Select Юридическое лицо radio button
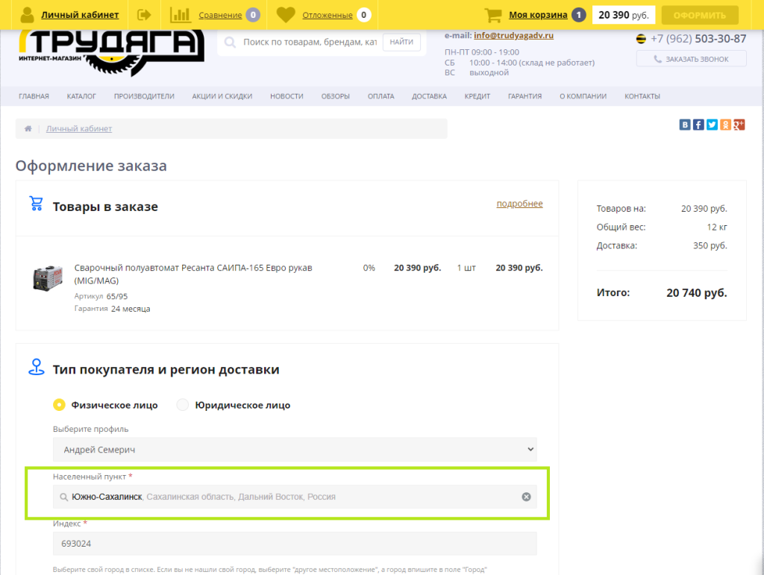The height and width of the screenshot is (575, 764). click(182, 405)
